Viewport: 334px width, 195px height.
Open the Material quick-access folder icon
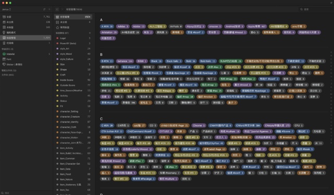tap(4, 54)
